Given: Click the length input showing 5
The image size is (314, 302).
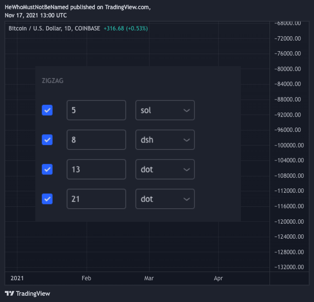Looking at the screenshot, I should (96, 110).
